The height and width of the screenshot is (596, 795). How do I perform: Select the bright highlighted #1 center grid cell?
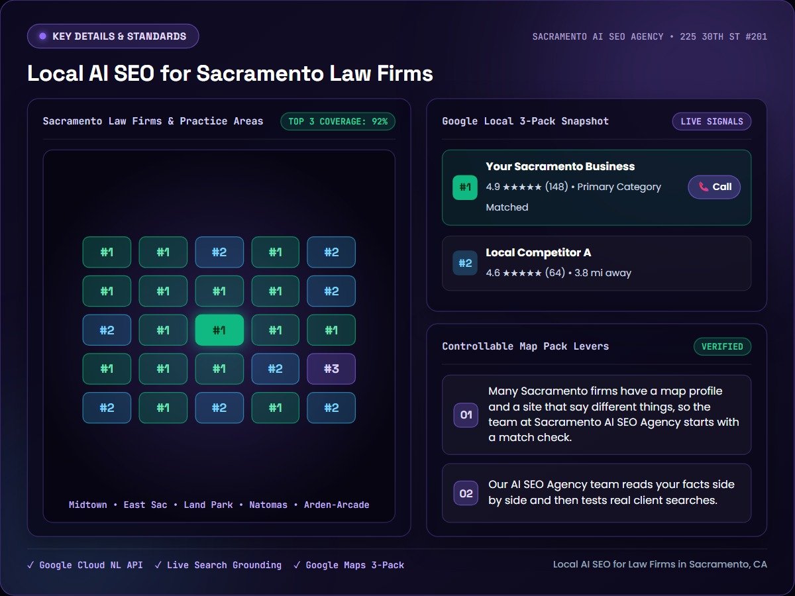(219, 330)
